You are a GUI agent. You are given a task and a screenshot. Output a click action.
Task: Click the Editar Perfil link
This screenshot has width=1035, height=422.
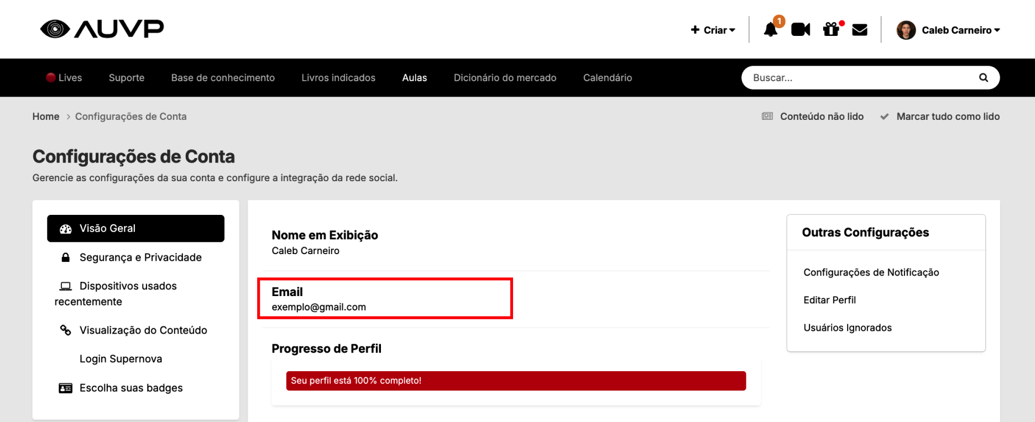point(829,300)
